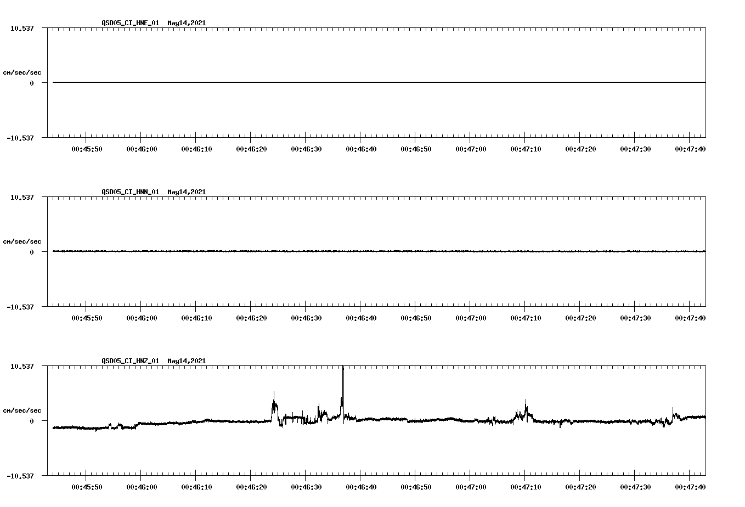
Task: Click the 00:47:00 time mark on HNN axis
Action: pyautogui.click(x=470, y=317)
